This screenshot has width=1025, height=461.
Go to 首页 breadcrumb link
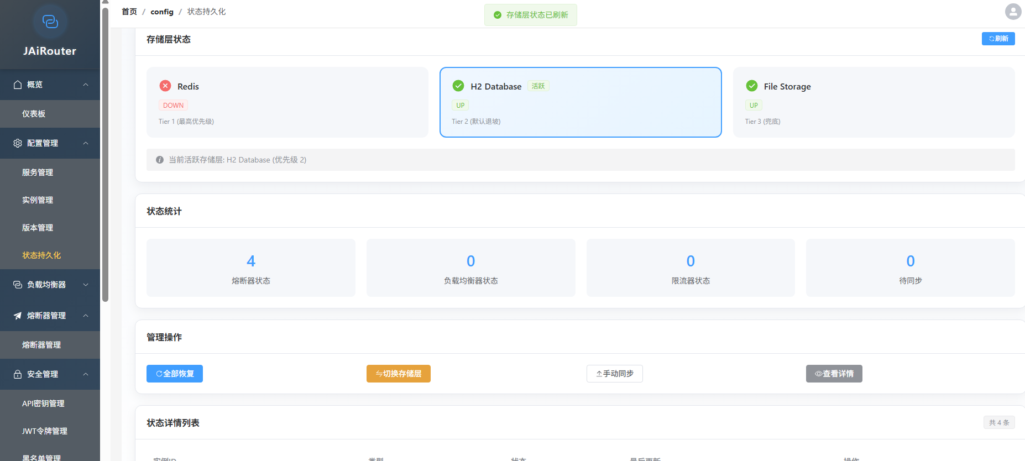(129, 12)
